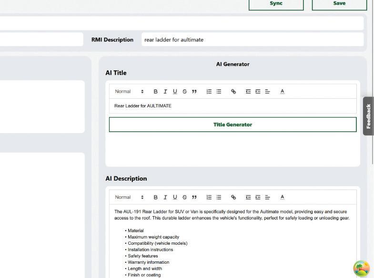Click 'Safety features' bullet
374x278 pixels.
[142, 256]
